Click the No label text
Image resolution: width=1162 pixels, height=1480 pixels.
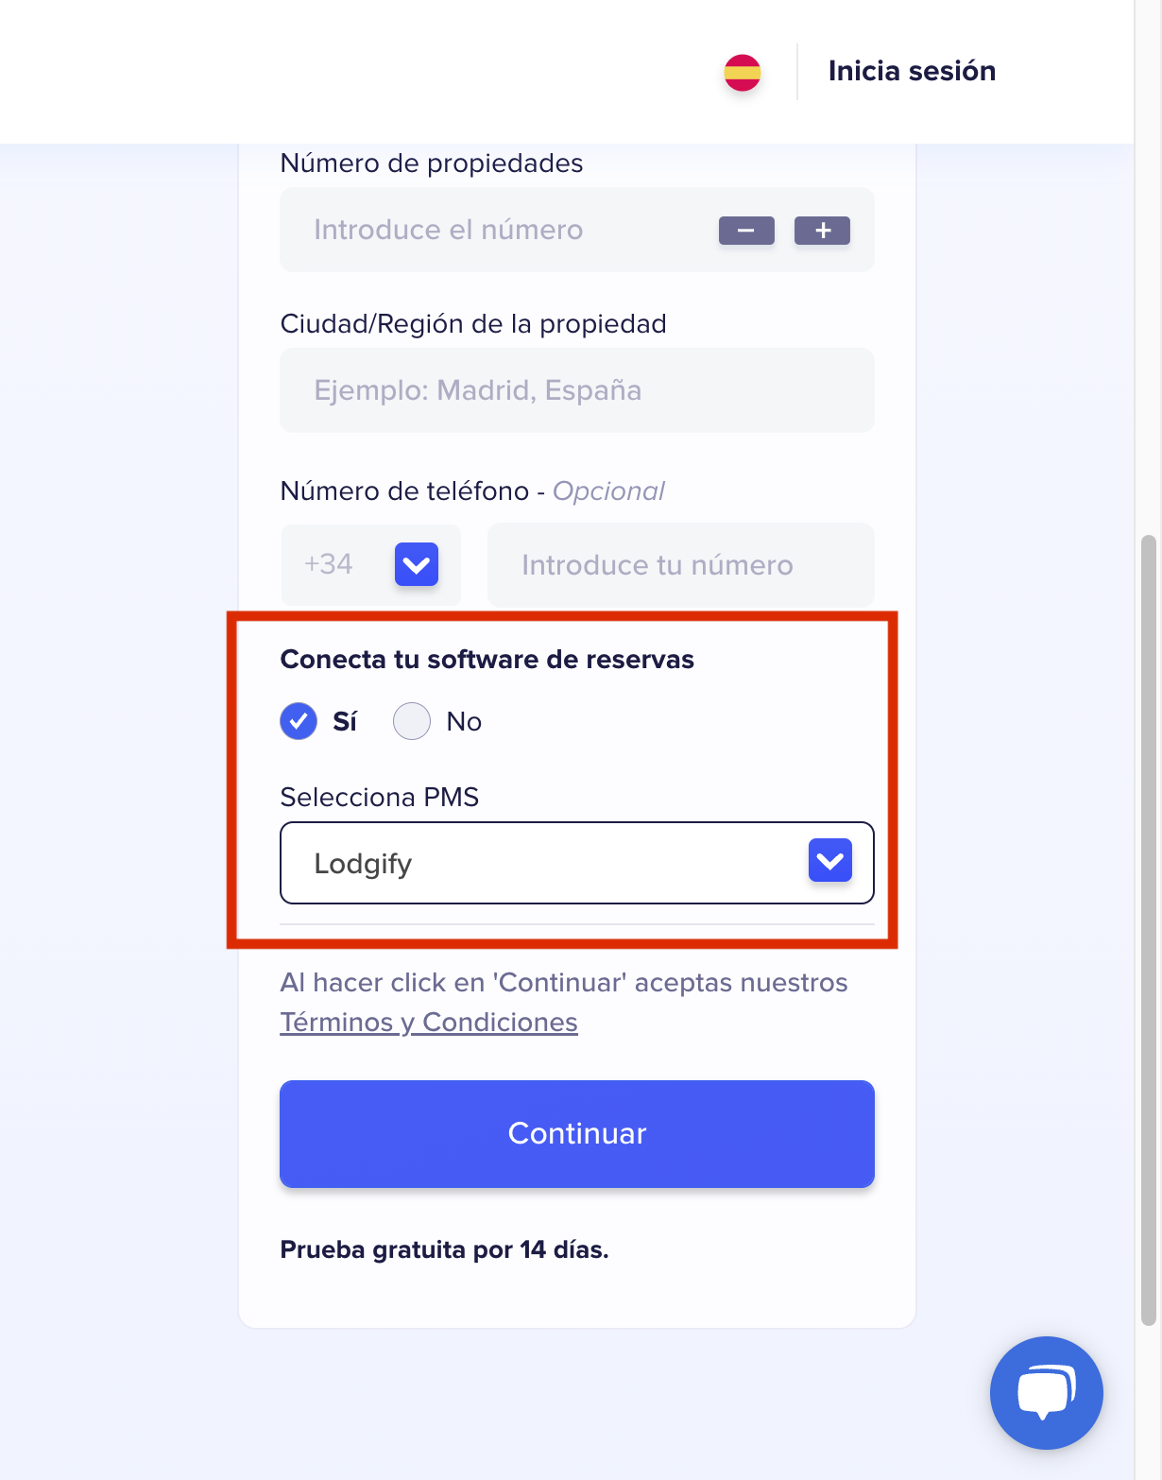click(464, 722)
